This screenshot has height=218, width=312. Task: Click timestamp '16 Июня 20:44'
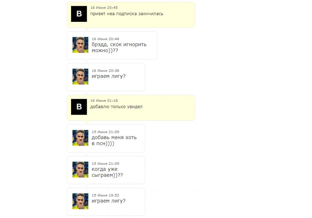click(x=105, y=39)
